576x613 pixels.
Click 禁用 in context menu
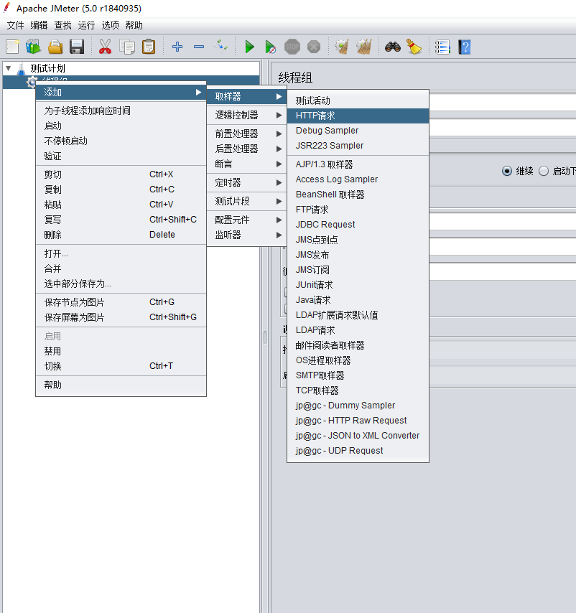pos(121,351)
